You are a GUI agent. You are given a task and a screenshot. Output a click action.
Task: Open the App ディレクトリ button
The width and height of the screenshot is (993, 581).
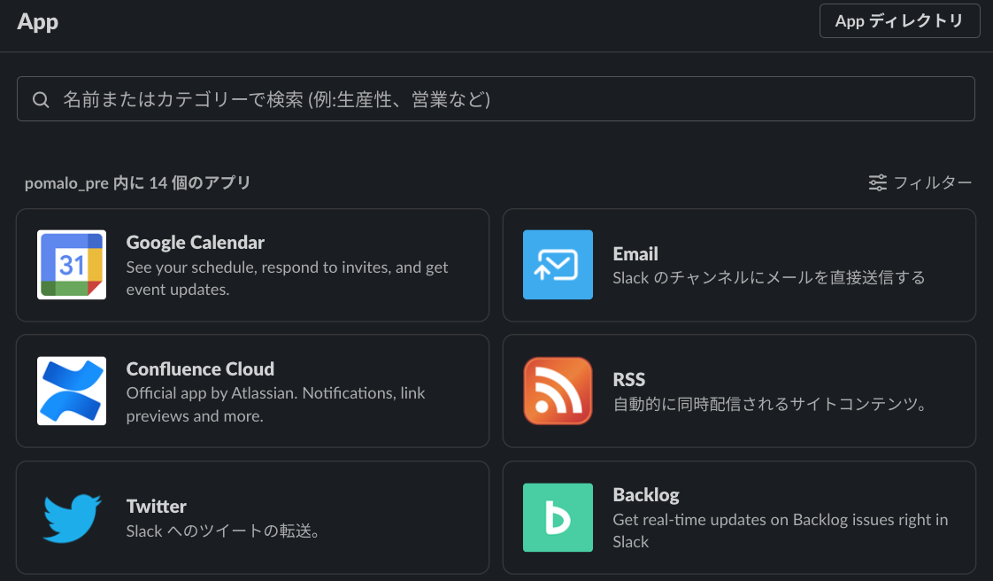[x=899, y=21]
